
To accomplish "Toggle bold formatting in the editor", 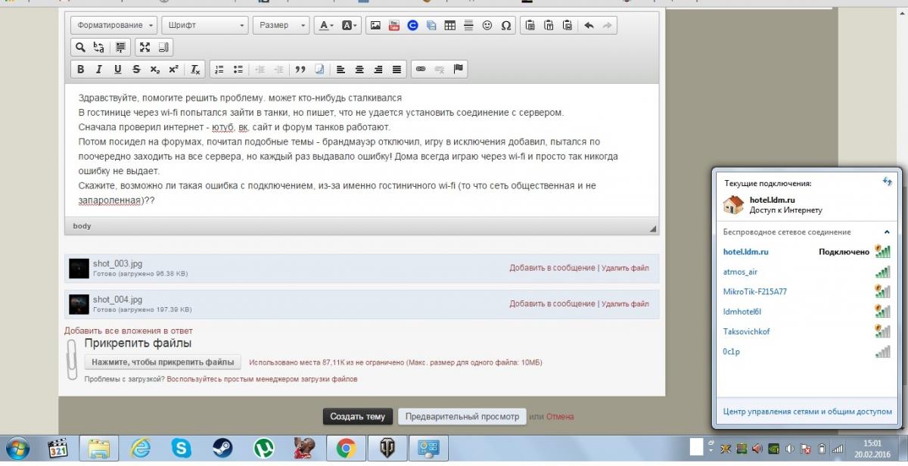I will (x=80, y=70).
